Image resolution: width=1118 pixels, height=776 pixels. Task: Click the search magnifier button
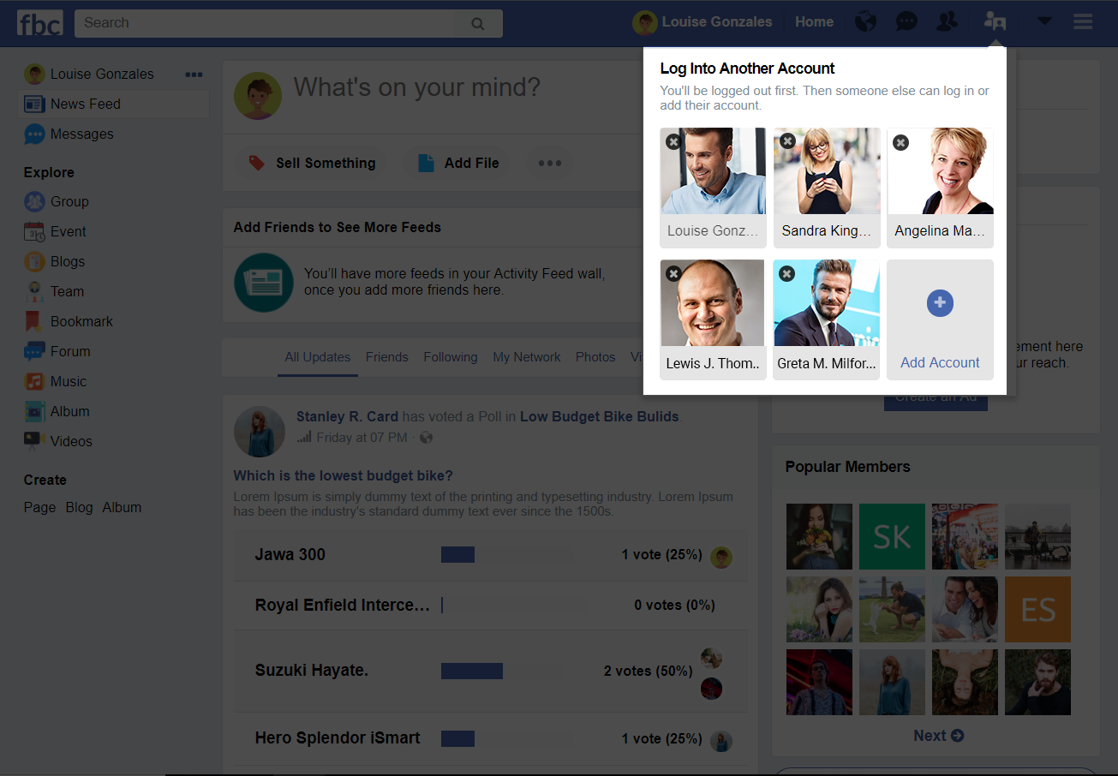478,24
